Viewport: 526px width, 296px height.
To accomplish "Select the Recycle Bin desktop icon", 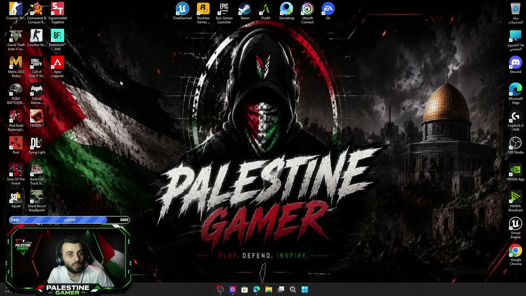I will tap(515, 13).
